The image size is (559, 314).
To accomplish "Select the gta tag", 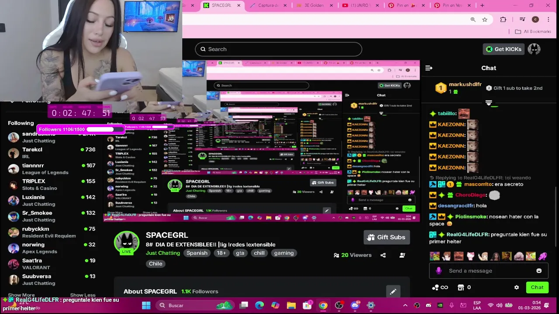I will pyautogui.click(x=240, y=253).
